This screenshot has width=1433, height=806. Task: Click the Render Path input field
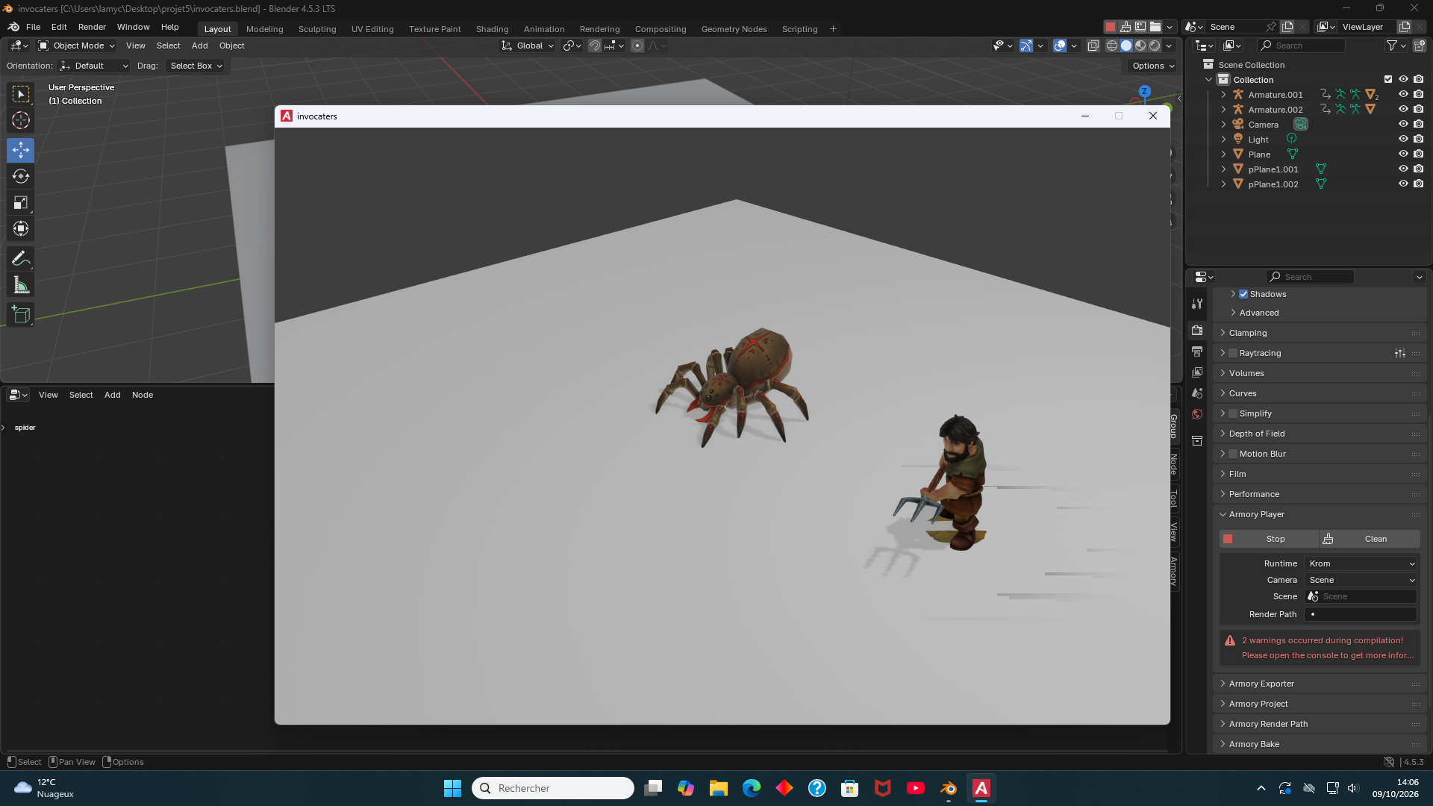point(1360,614)
